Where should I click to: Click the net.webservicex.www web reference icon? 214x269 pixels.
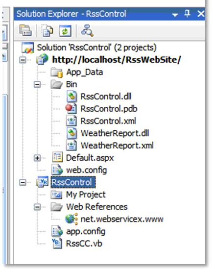click(x=71, y=219)
